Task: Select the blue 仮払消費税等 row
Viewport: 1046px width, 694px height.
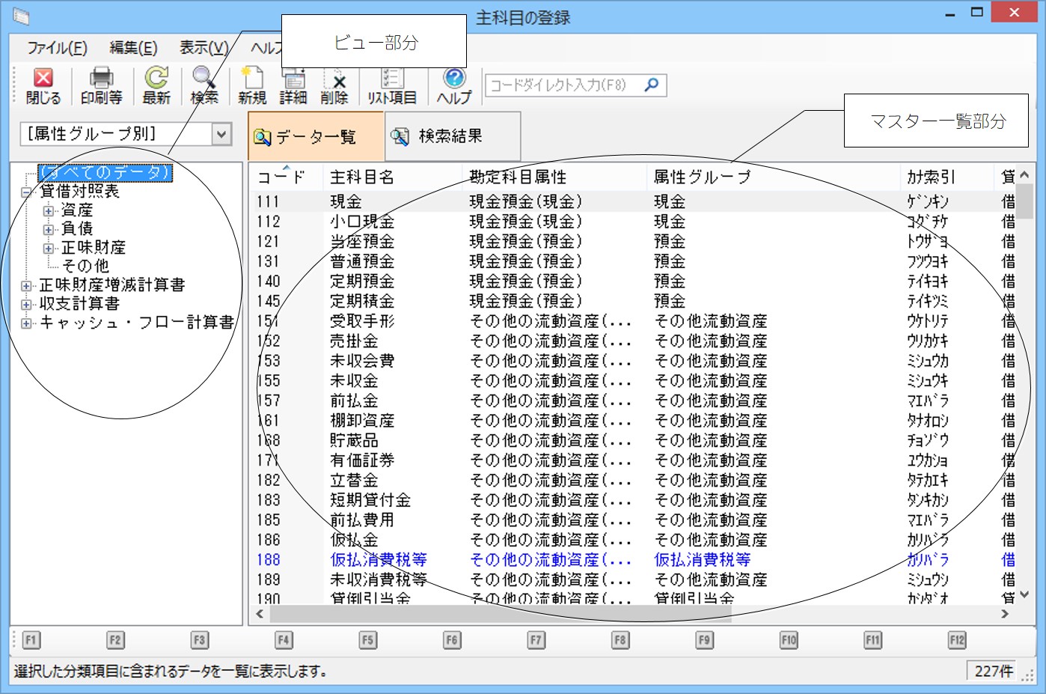Action: tap(379, 560)
